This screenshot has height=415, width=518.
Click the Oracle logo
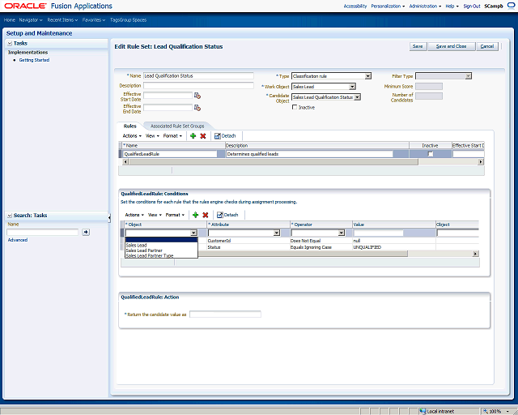point(25,6)
